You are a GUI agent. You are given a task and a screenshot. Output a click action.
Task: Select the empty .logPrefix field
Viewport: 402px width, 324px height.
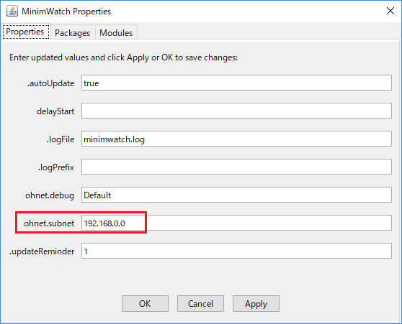tap(236, 167)
